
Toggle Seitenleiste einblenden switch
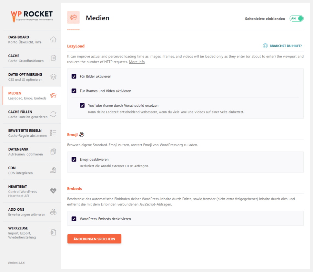[x=297, y=19]
